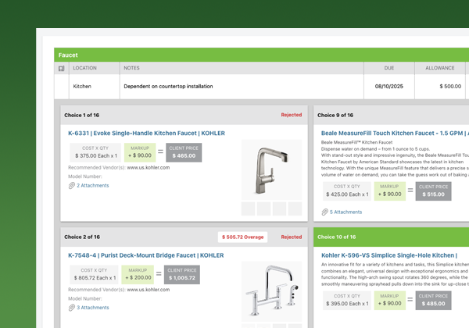Screen dimensions: 469x328
Task: Click the DUE column header
Action: [389, 68]
